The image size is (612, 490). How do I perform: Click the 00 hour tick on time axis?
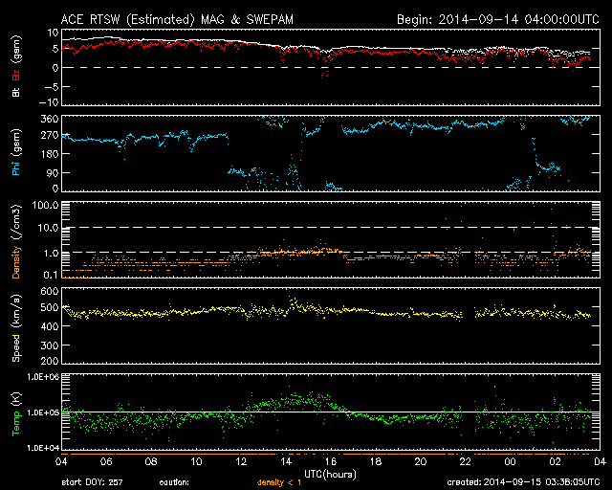(x=510, y=461)
